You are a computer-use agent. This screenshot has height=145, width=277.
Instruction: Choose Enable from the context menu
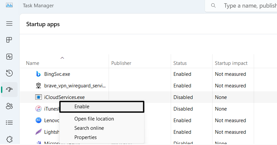[x=82, y=107]
